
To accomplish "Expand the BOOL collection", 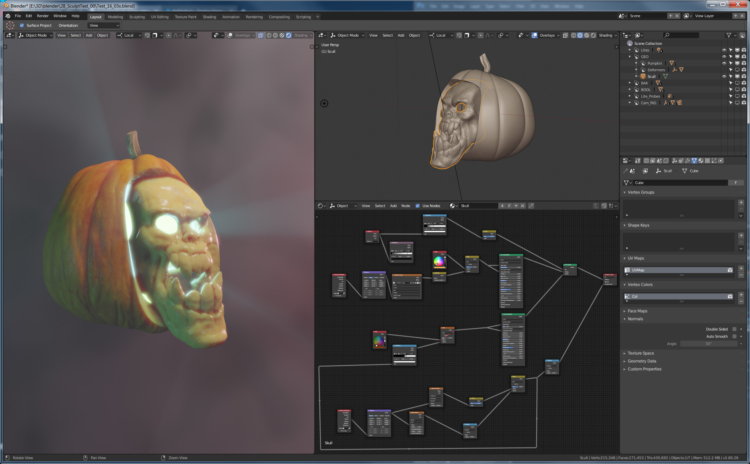I will [630, 90].
